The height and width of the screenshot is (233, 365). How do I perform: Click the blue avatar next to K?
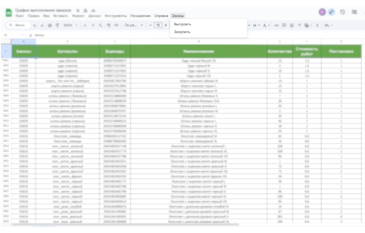pos(331,12)
